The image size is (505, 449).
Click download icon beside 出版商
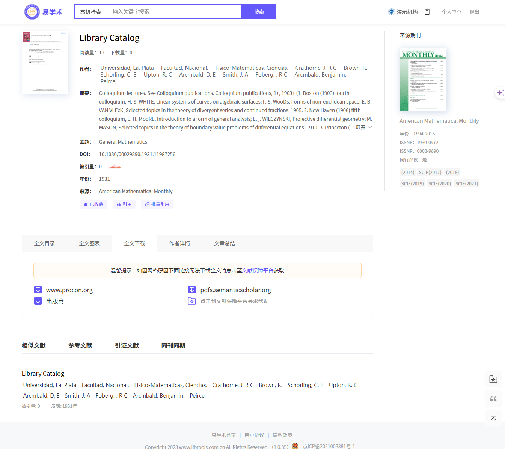click(x=38, y=301)
